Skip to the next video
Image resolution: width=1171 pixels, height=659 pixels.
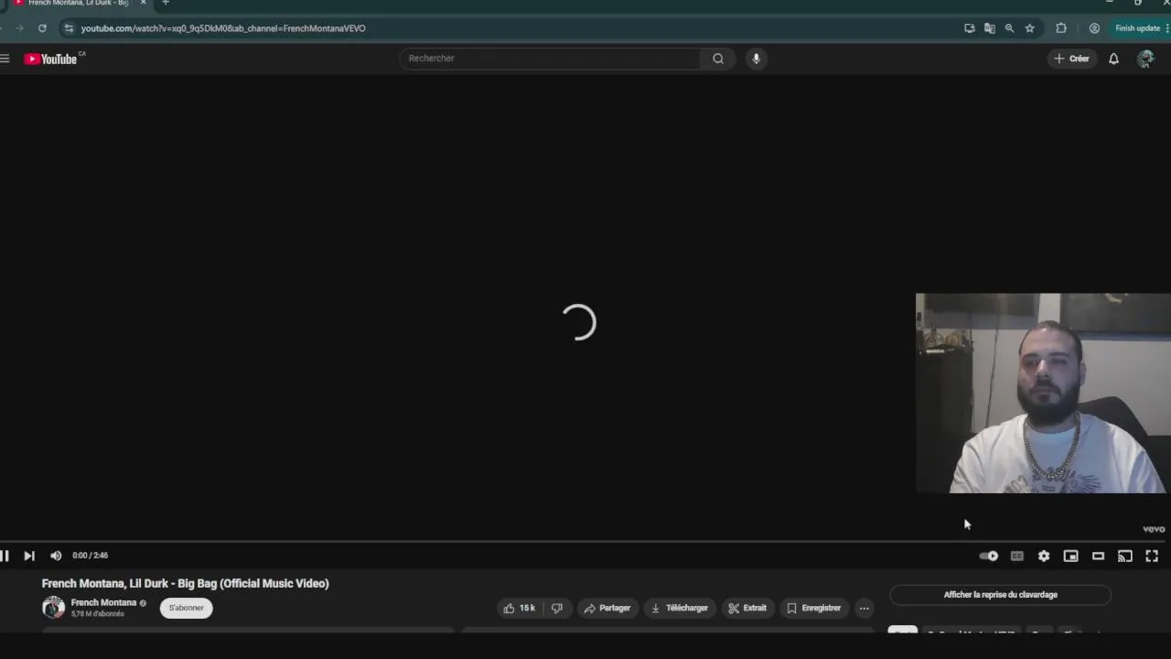pos(29,556)
